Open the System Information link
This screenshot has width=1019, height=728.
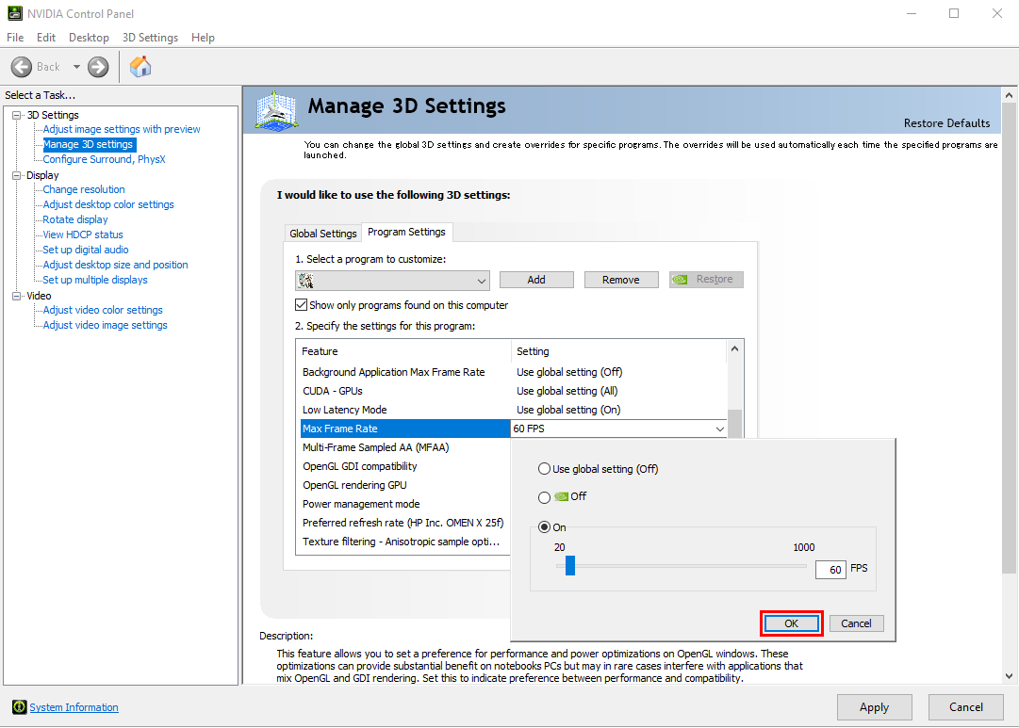[74, 707]
